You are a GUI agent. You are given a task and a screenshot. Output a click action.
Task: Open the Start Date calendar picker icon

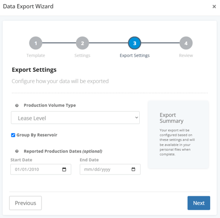64,169
